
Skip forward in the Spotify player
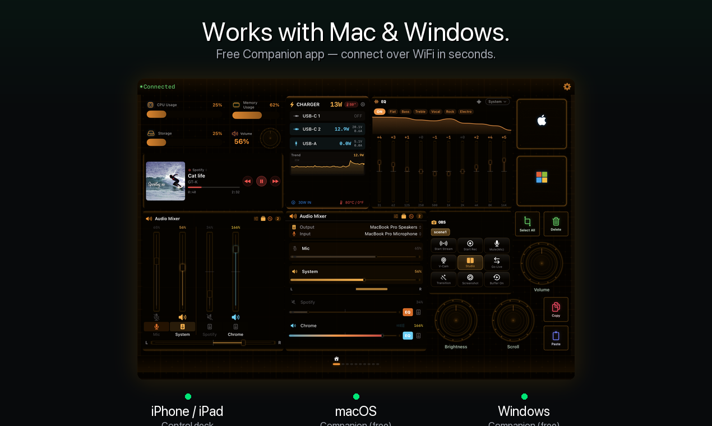(275, 181)
